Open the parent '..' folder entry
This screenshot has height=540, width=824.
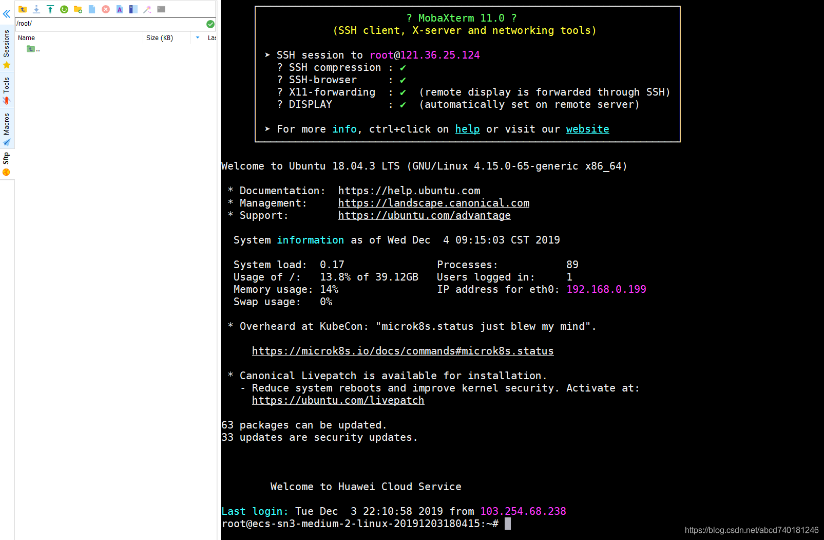(33, 49)
